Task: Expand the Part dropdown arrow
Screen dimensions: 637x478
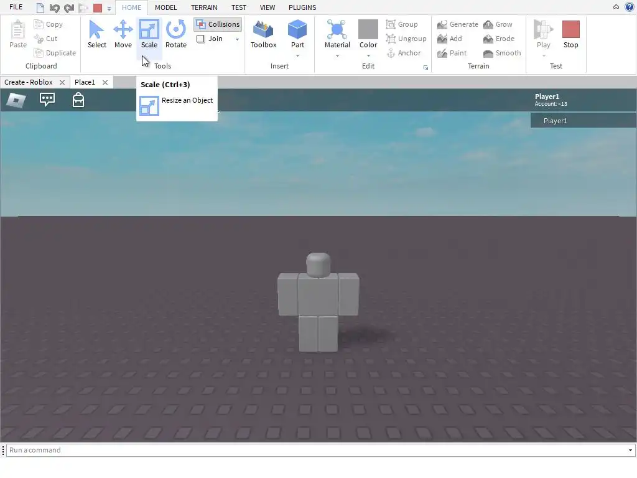Action: pyautogui.click(x=297, y=55)
